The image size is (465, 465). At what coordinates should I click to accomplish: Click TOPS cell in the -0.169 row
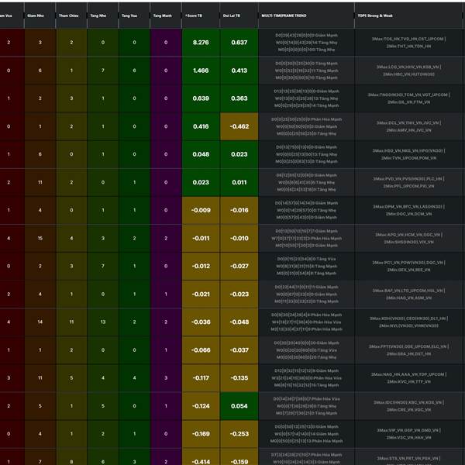(x=408, y=434)
